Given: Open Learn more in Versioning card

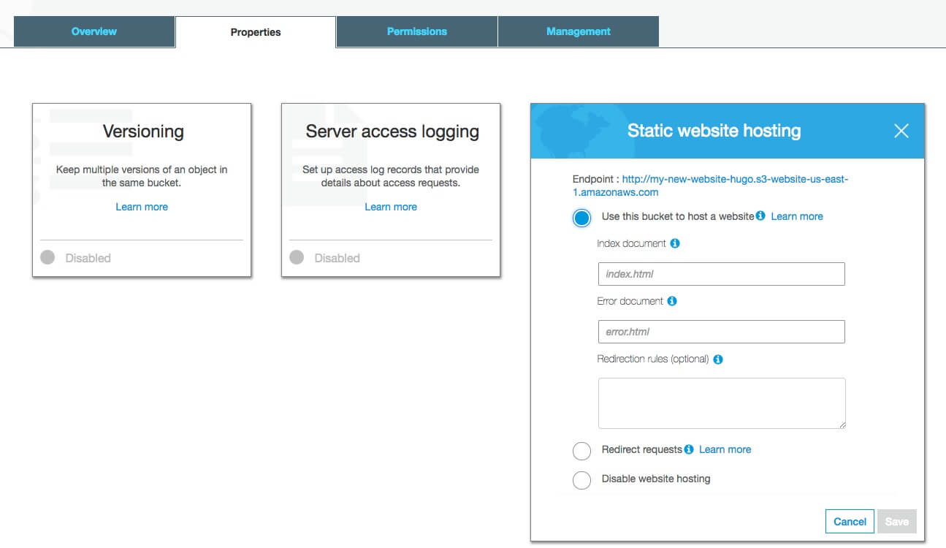Looking at the screenshot, I should pos(142,207).
